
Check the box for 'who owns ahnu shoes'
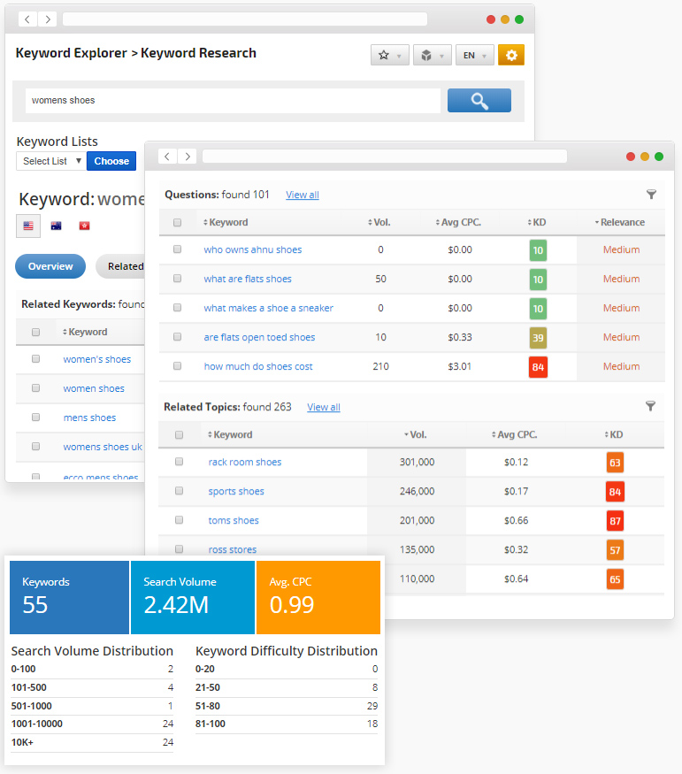tap(178, 249)
